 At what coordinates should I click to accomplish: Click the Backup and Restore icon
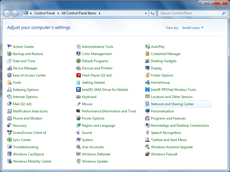click(x=9, y=54)
